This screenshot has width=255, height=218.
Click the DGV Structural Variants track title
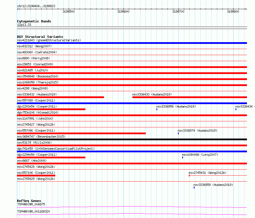pyautogui.click(x=40, y=37)
